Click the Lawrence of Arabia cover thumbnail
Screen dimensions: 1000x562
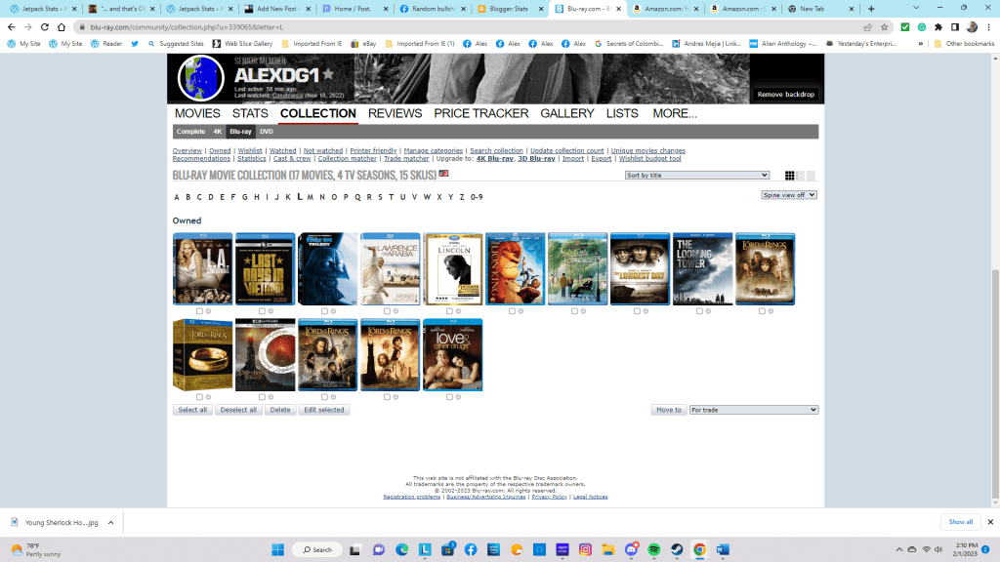(x=391, y=269)
